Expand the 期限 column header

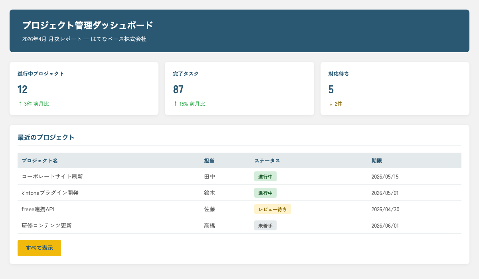377,161
